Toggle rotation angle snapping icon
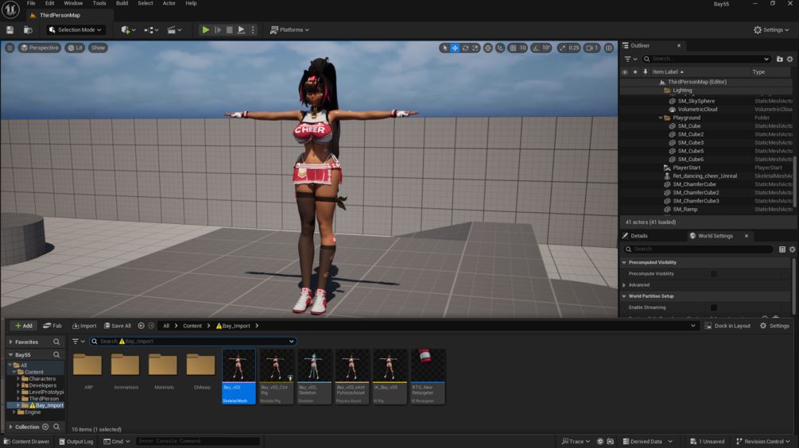This screenshot has width=799, height=448. pos(536,48)
